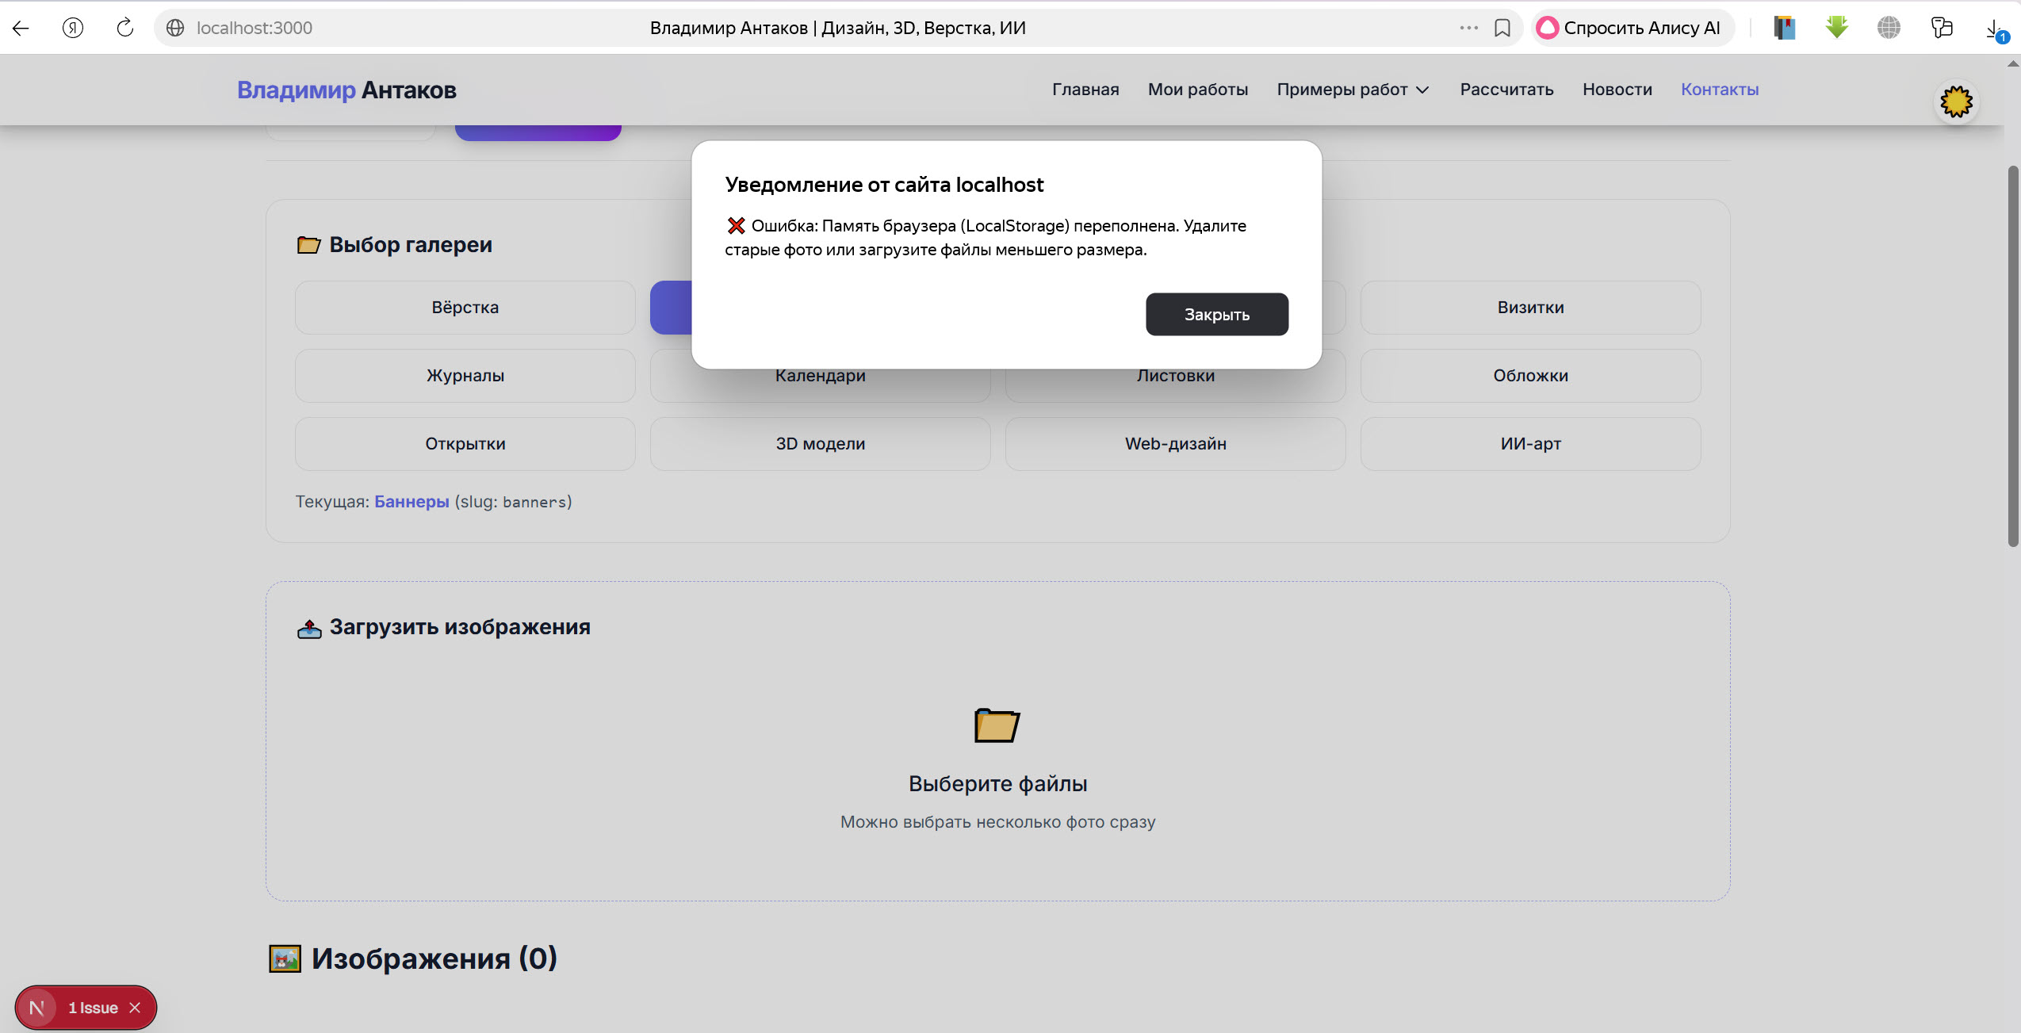Click the page vertical scrollbar thumb
2021x1033 pixels.
pos(2013,357)
